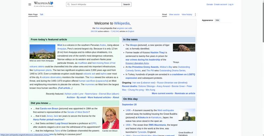Open the Carola von Braun text link
Screen dimensions: 264x136
coord(49,109)
